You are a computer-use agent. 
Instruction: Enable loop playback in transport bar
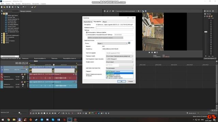tap(33, 113)
